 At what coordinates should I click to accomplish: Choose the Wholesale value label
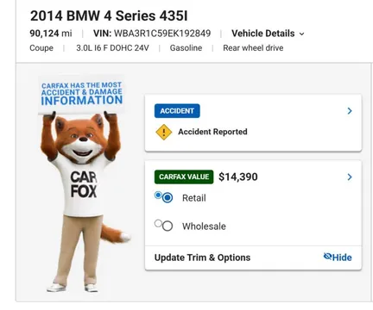[204, 226]
